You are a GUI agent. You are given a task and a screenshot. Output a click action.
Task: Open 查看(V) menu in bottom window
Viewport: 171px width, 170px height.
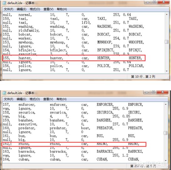pos(48,99)
